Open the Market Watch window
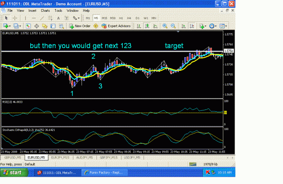The image size is (283, 184). tap(28, 26)
